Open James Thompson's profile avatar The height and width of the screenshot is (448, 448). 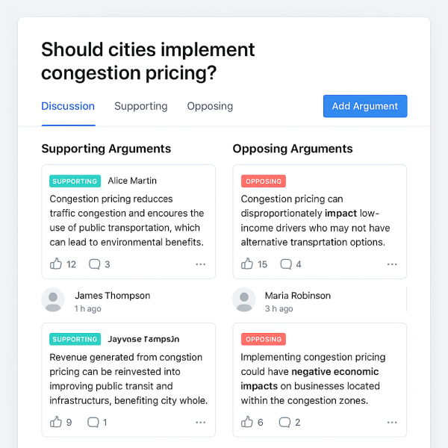[53, 300]
